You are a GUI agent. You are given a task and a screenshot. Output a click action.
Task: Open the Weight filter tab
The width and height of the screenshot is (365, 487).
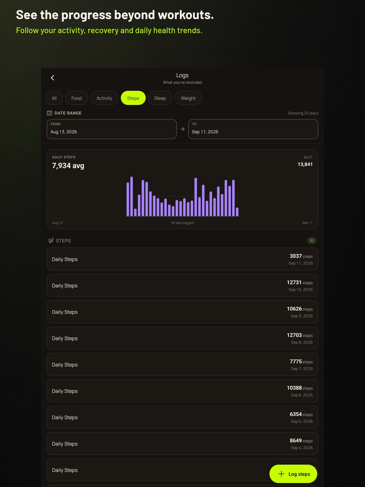188,98
